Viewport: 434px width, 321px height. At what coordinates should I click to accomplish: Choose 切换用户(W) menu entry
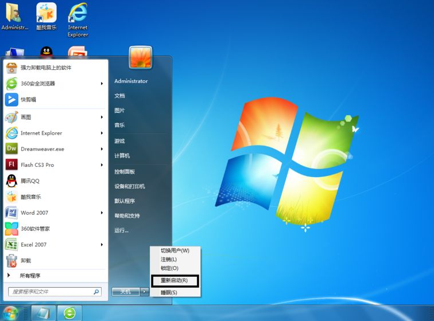pyautogui.click(x=175, y=250)
